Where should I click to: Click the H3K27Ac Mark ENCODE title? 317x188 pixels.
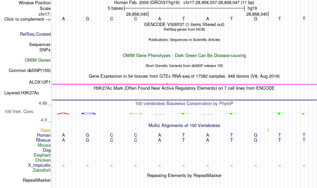pos(184,88)
